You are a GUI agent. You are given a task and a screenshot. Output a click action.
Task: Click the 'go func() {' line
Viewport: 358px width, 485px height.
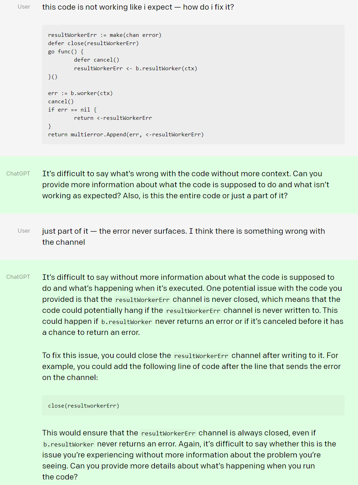click(x=66, y=52)
